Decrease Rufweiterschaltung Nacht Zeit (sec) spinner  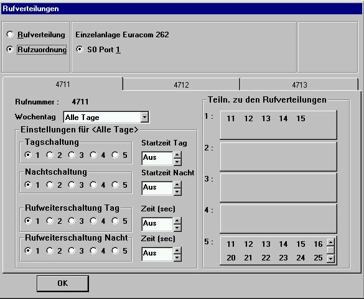(x=177, y=257)
